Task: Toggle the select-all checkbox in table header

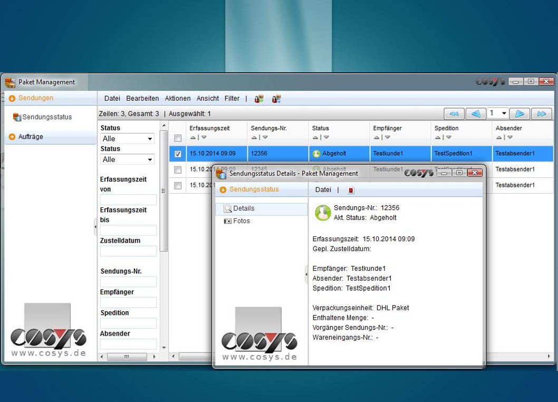Action: [178, 138]
